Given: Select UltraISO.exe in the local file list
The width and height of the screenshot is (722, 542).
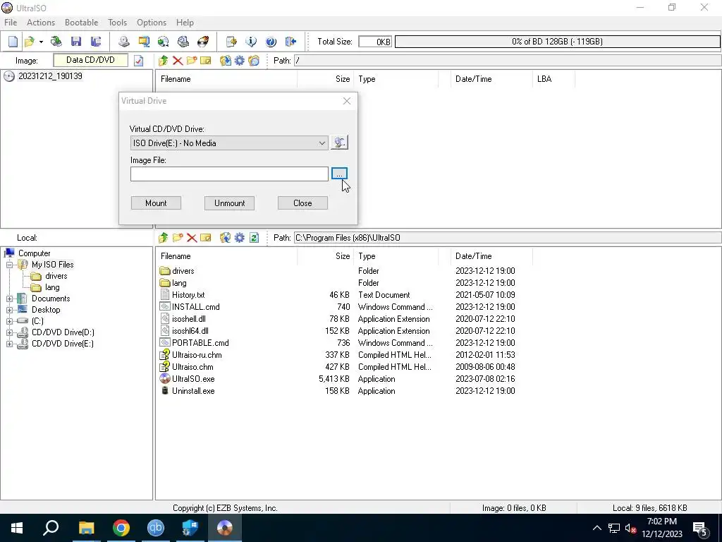Looking at the screenshot, I should pos(193,379).
